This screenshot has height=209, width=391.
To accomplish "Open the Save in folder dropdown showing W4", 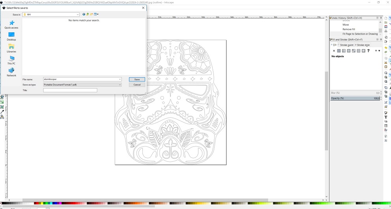I will [x=51, y=15].
